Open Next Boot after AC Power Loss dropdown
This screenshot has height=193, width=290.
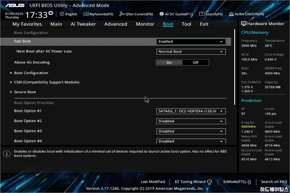(191, 52)
